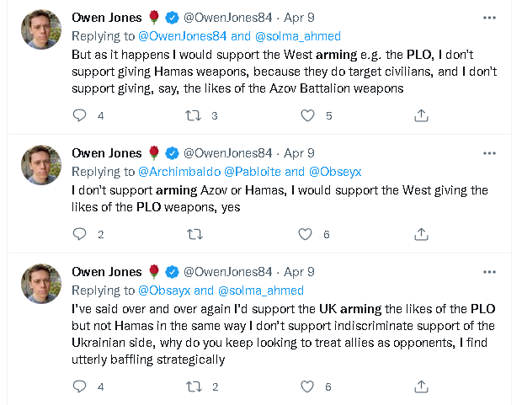Open more options menu on third tweet

click(x=489, y=270)
